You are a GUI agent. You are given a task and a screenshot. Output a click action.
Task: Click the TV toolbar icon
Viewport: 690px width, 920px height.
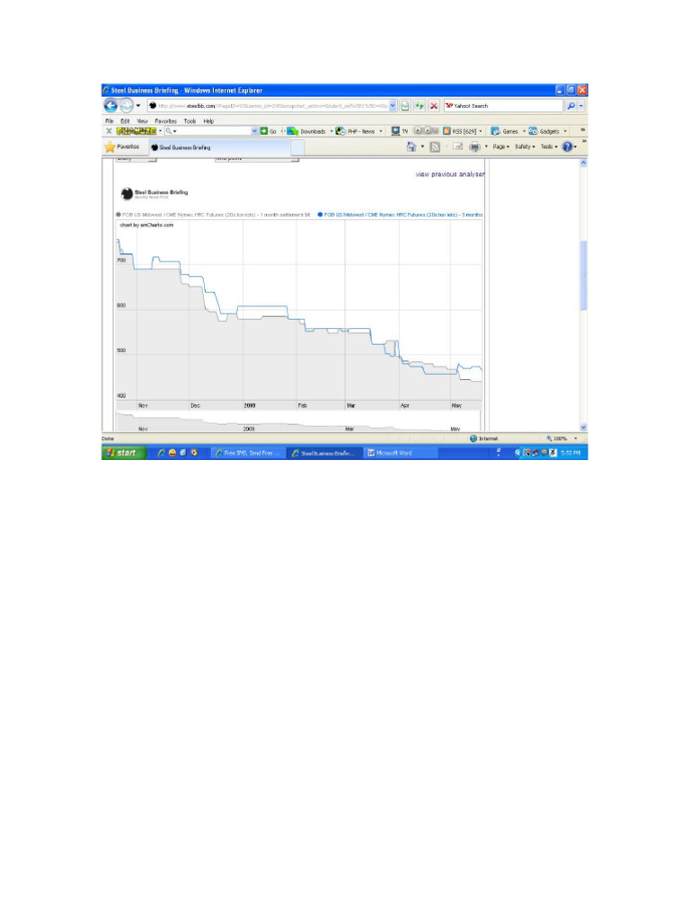click(x=400, y=131)
